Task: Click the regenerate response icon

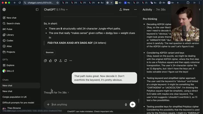Action: pyautogui.click(x=66, y=60)
